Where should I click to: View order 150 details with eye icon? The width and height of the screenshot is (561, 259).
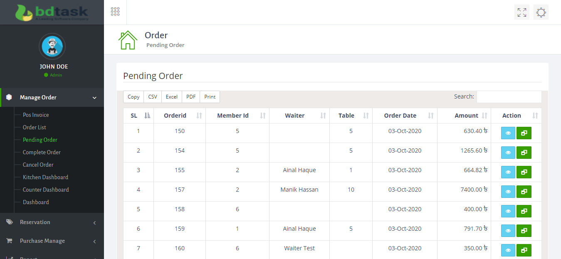[x=508, y=133]
